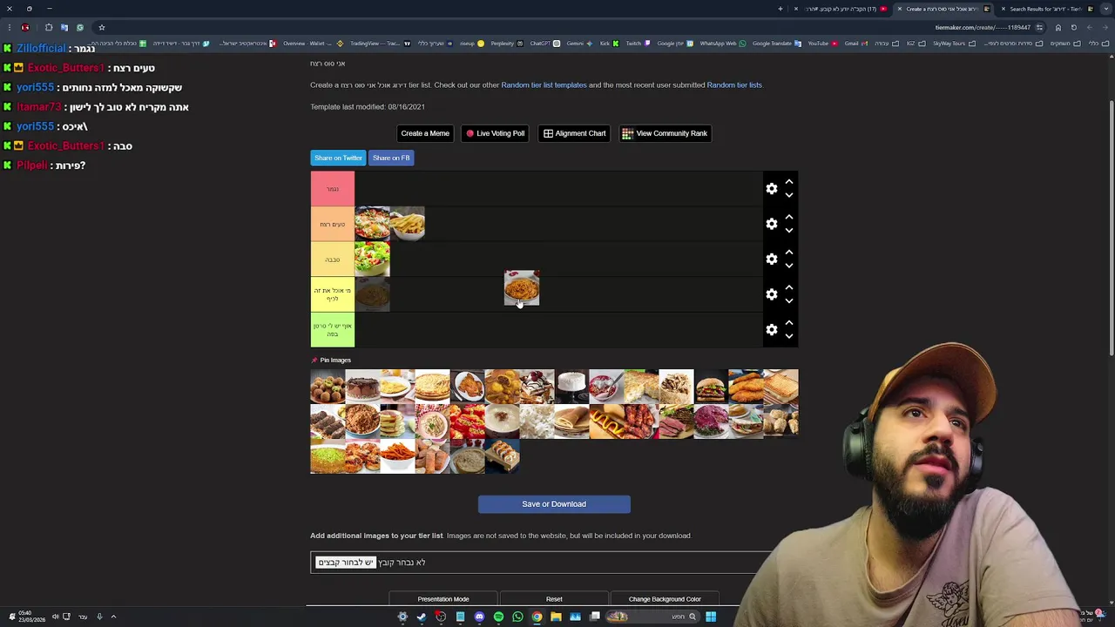Open Discord from the taskbar
This screenshot has height=627, width=1115.
[x=479, y=617]
